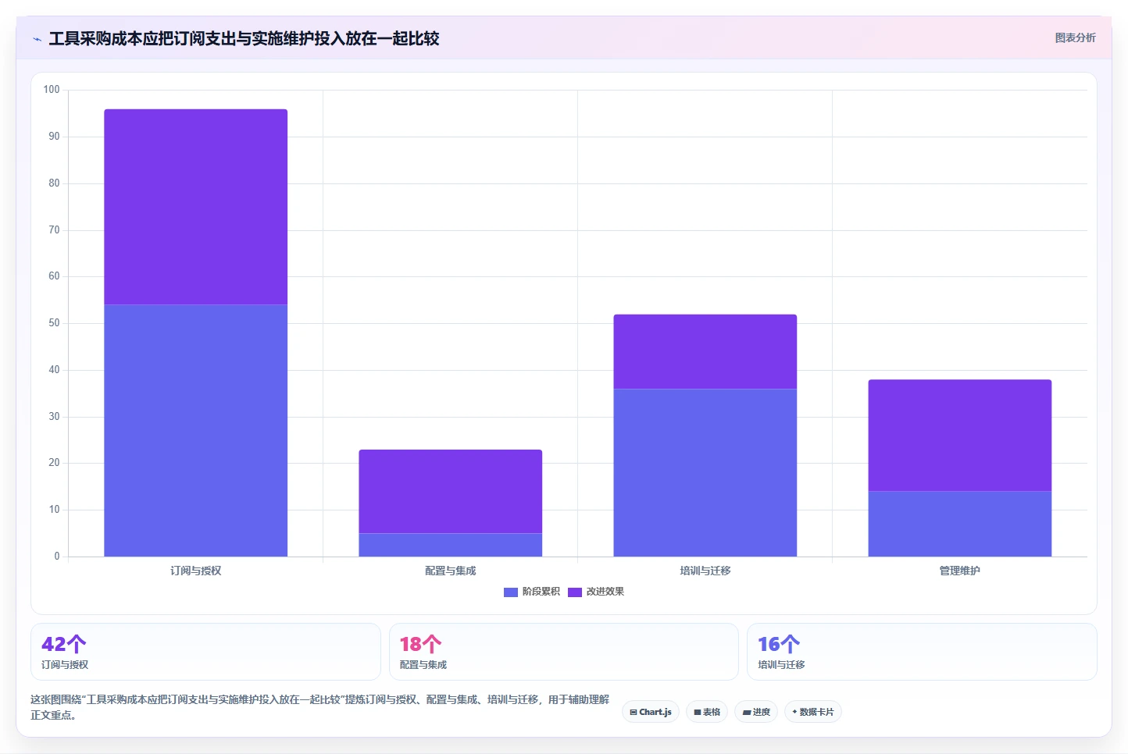Click the description paragraph starting 这张图围绕
1128x754 pixels.
tap(319, 707)
